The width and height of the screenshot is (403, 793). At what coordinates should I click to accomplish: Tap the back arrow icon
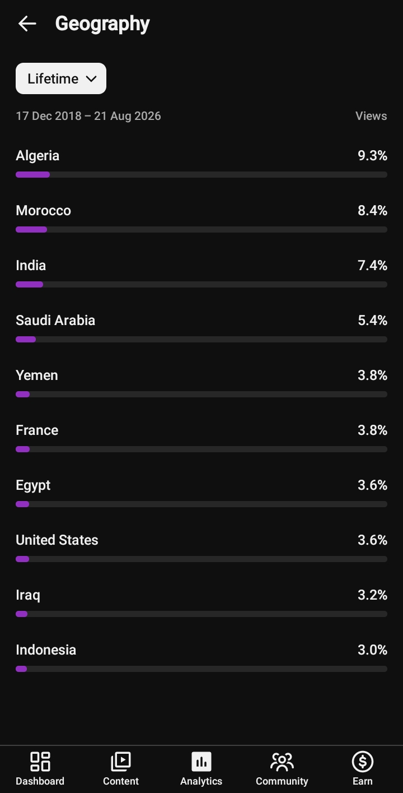[x=27, y=24]
